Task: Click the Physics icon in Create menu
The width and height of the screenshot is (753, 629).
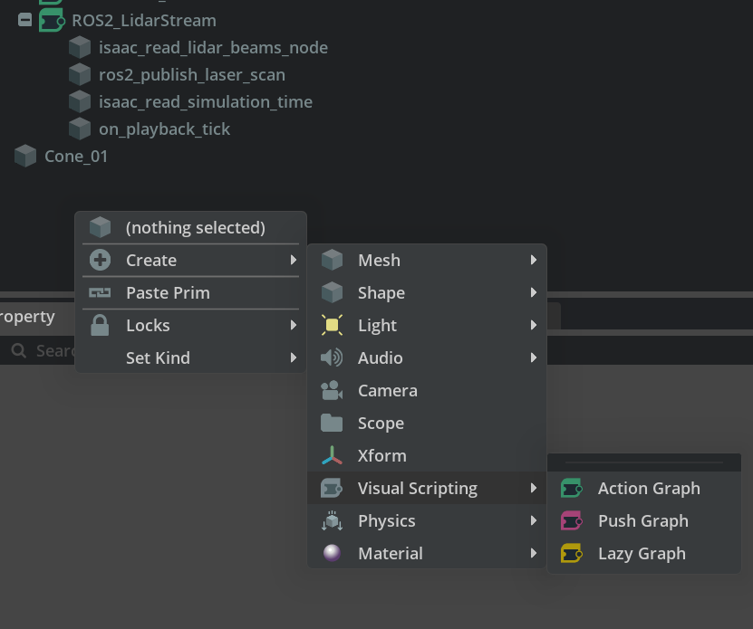Action: click(x=332, y=520)
